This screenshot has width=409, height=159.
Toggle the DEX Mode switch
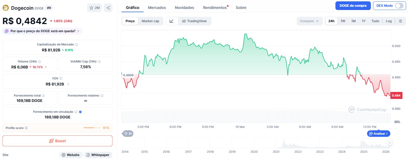399,6
